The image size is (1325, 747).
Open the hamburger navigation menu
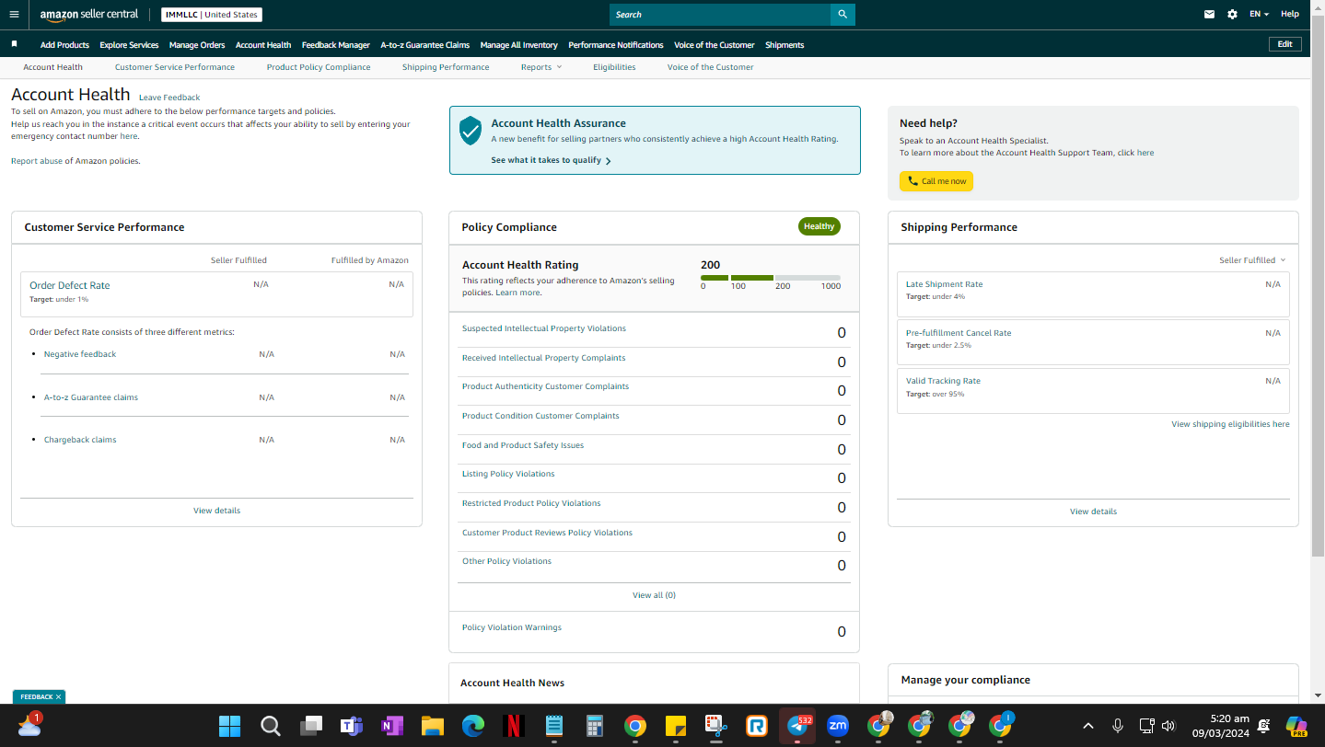coord(13,15)
